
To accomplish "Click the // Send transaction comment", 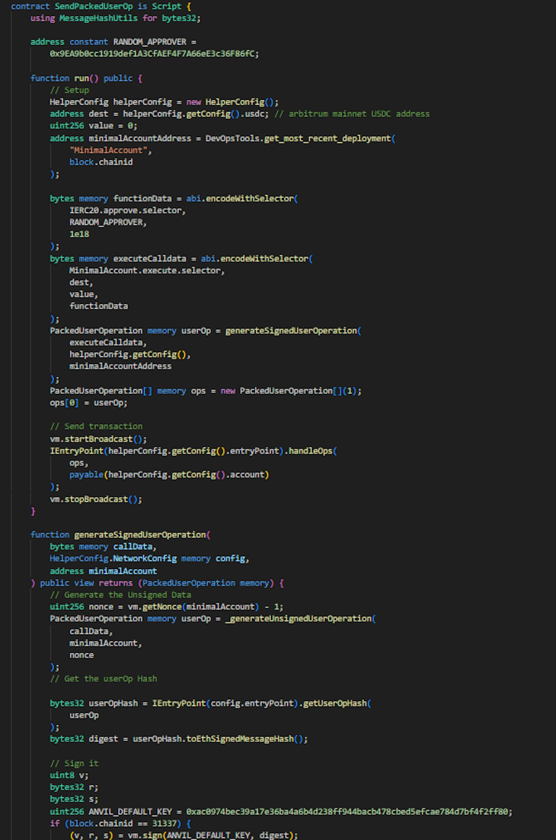I will click(x=96, y=426).
